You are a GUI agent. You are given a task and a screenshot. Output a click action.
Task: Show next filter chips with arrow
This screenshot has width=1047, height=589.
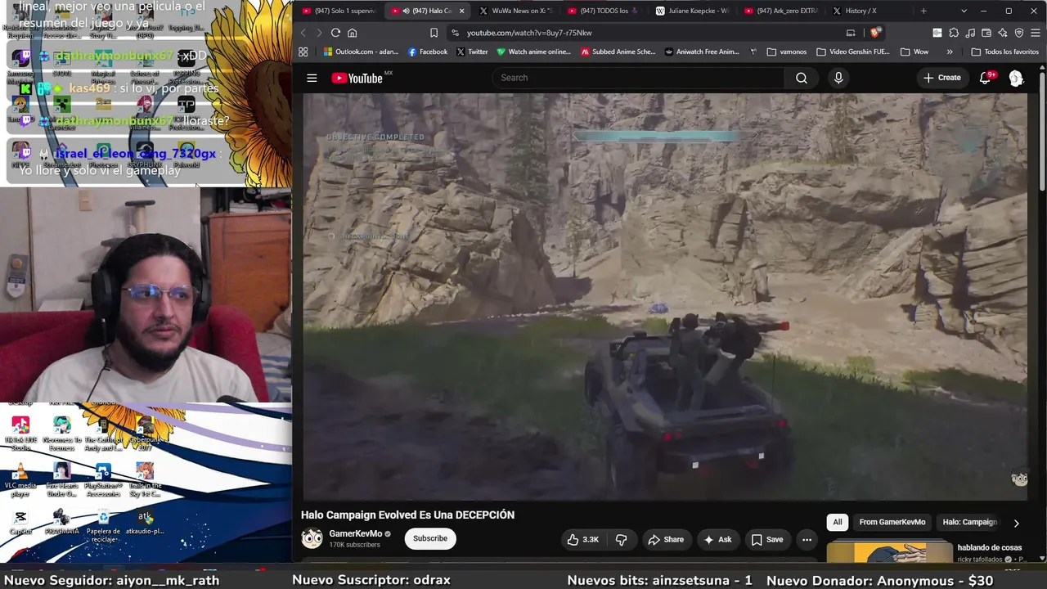[x=1016, y=523]
